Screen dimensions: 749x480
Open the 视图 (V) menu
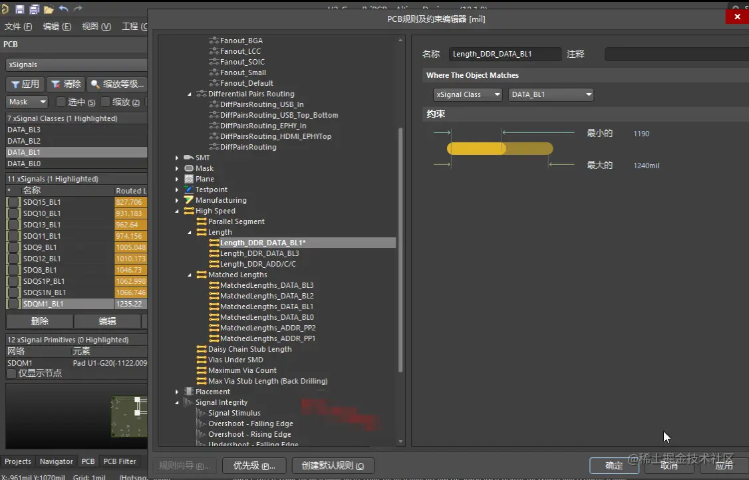click(96, 27)
